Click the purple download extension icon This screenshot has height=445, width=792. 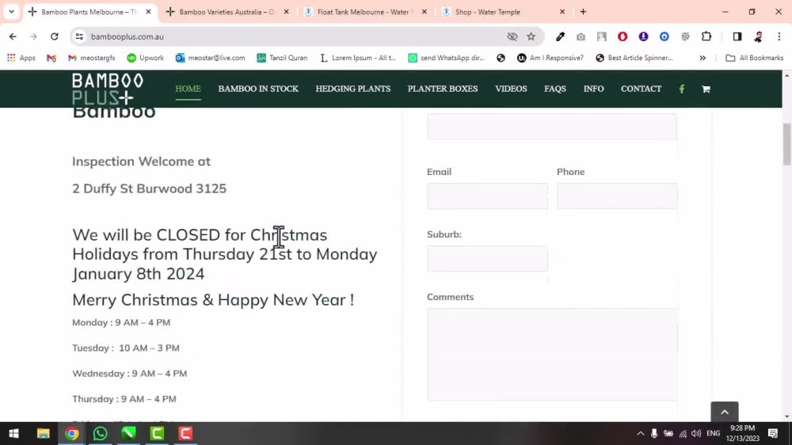(x=643, y=36)
